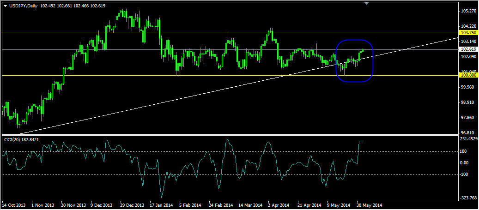Click the 30 May 2014 date label
This screenshot has height=210, width=479.
[x=370, y=205]
